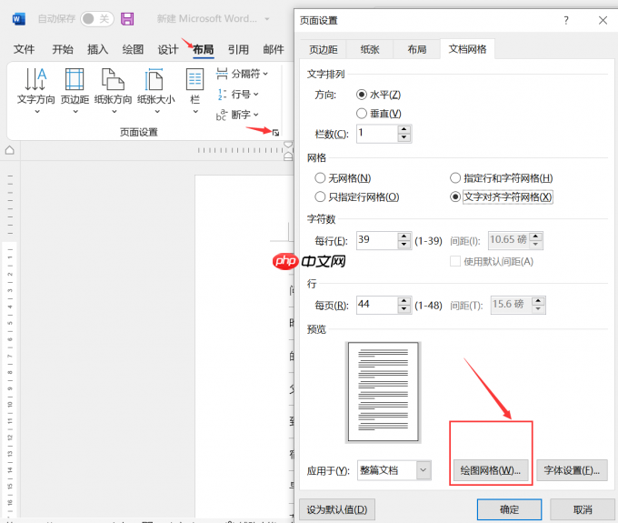Click the home tab-stop icon left of ruler

[10, 150]
